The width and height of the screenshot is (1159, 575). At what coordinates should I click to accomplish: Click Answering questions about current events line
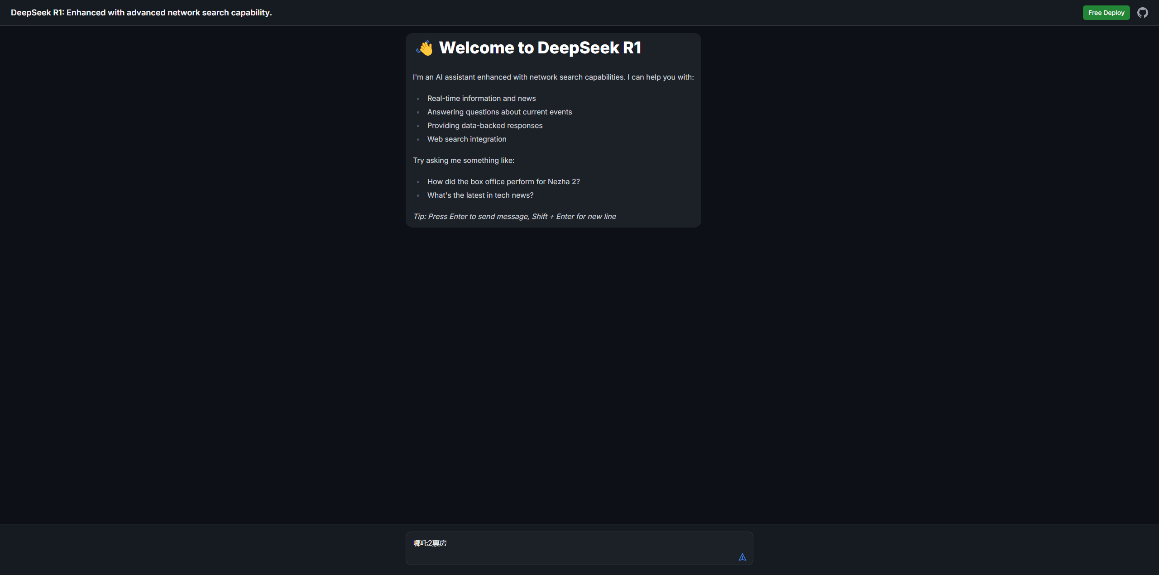click(x=499, y=112)
